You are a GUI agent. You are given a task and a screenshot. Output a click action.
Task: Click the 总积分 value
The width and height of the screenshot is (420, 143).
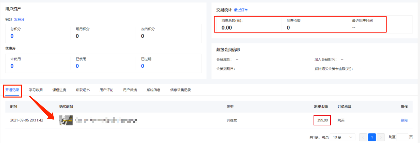(x=12, y=36)
